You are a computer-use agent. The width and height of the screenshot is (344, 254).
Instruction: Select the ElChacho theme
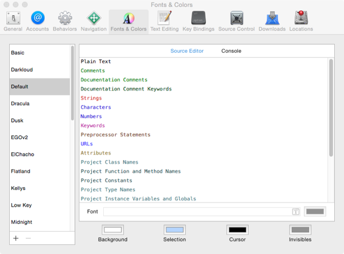(40, 154)
